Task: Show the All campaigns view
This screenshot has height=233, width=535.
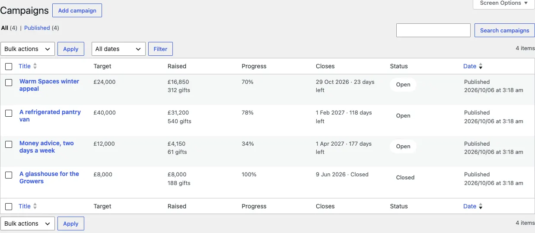Action: tap(5, 28)
